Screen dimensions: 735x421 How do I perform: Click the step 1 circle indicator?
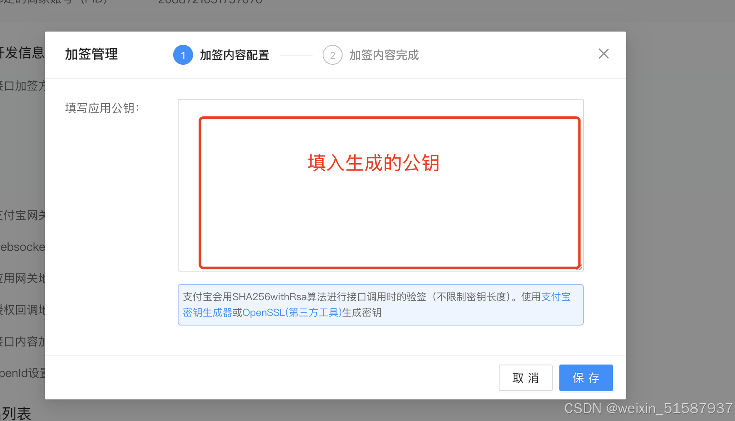pyautogui.click(x=183, y=54)
